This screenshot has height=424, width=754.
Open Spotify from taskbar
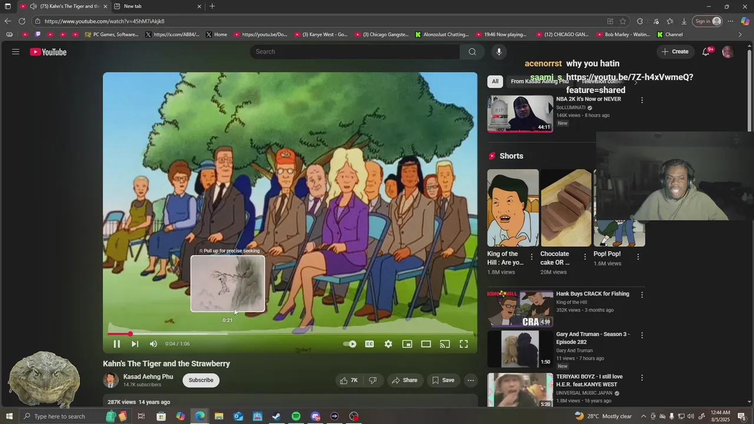tap(296, 416)
